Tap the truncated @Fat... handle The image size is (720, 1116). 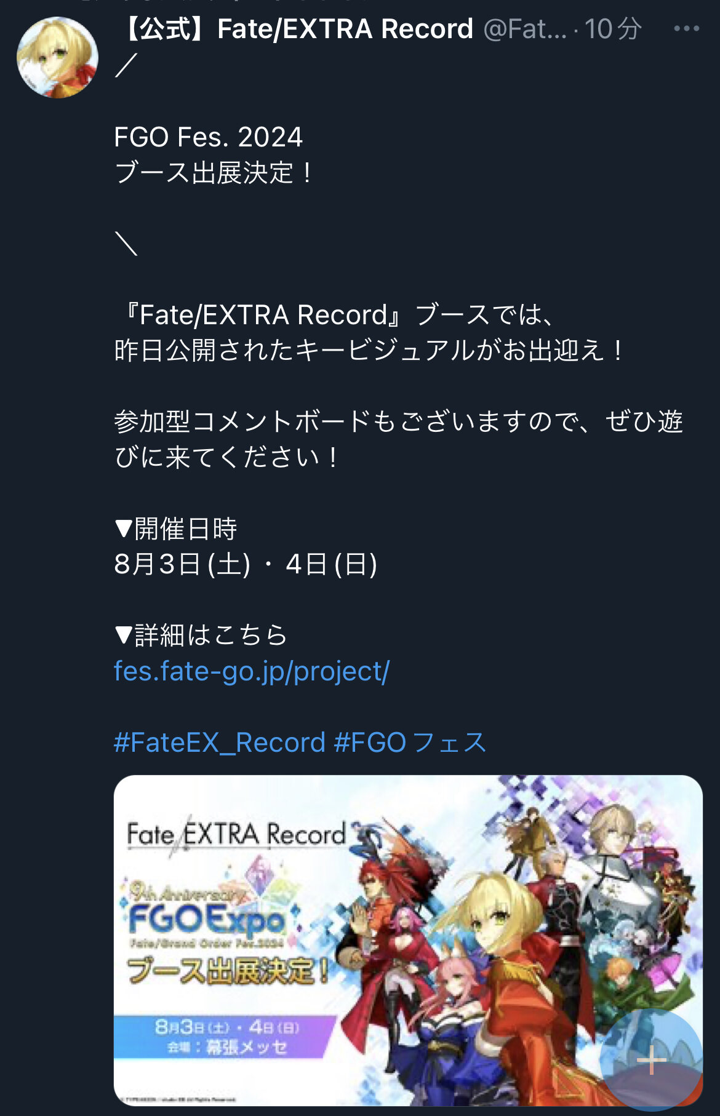(x=525, y=29)
